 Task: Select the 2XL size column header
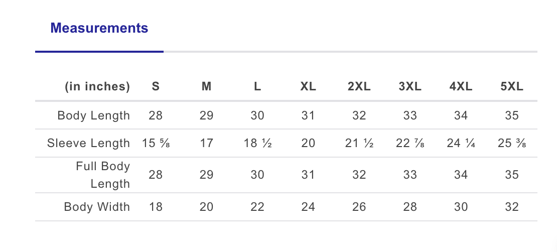359,86
